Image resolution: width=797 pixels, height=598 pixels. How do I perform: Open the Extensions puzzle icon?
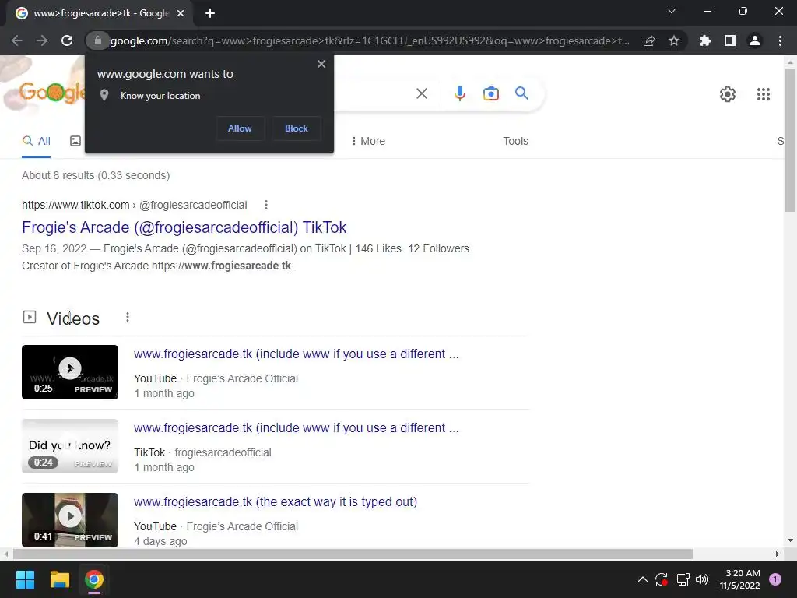tap(705, 40)
